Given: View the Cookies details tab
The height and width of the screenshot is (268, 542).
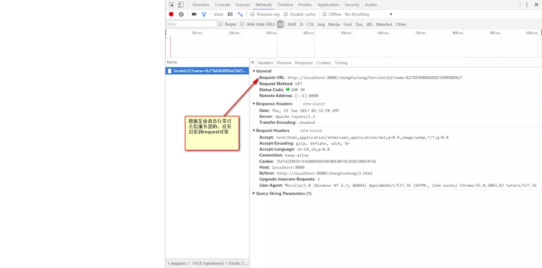Looking at the screenshot, I should (x=324, y=63).
